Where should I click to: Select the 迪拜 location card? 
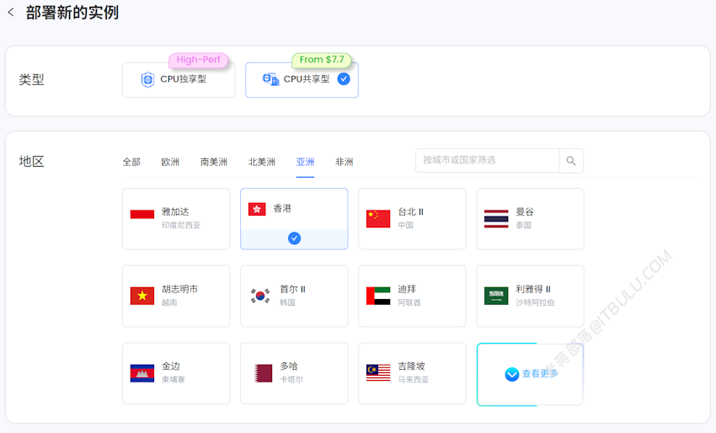412,296
